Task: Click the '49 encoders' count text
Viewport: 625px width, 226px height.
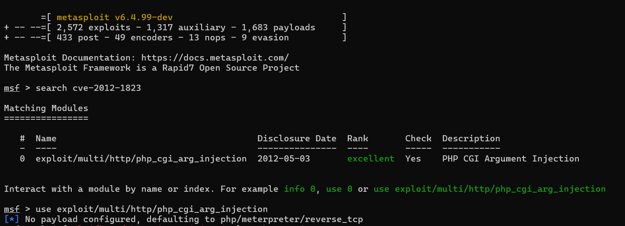Action: click(143, 38)
